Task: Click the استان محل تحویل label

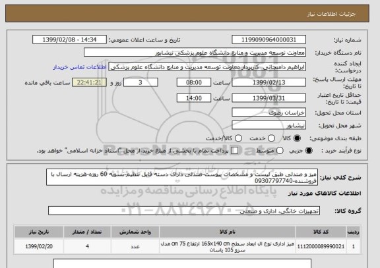Action: pos(338,113)
